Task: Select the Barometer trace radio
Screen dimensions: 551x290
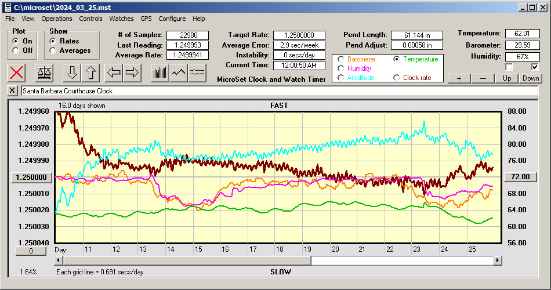Action: [340, 59]
